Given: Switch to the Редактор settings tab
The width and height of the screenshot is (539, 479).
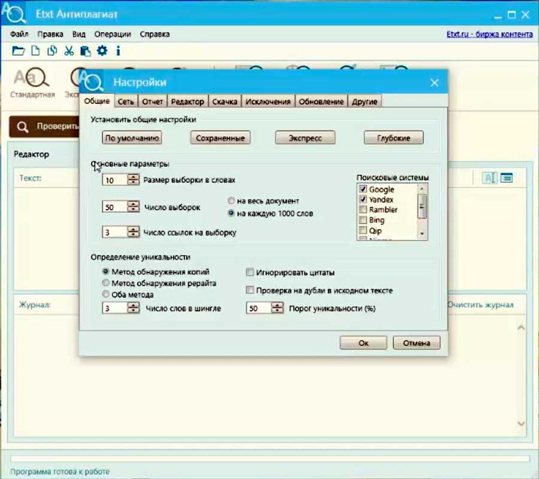Looking at the screenshot, I should click(187, 101).
